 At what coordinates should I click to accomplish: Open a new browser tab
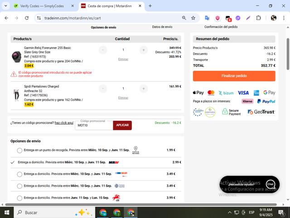(150, 6)
